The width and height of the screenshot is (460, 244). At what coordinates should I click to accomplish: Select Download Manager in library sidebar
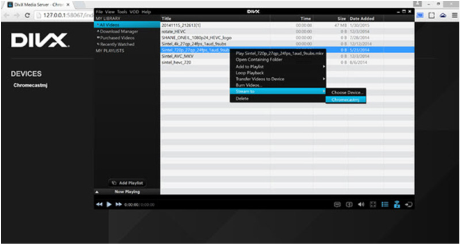119,31
